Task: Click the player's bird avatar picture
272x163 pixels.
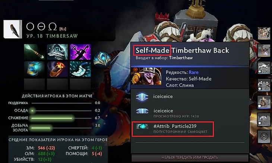Action: (13, 29)
